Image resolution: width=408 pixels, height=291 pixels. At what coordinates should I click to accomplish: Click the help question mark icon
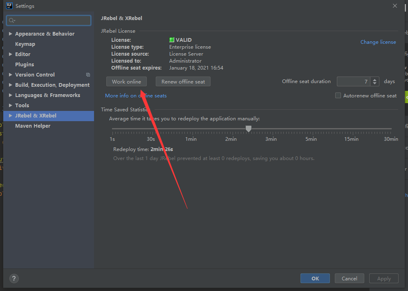[x=14, y=278]
